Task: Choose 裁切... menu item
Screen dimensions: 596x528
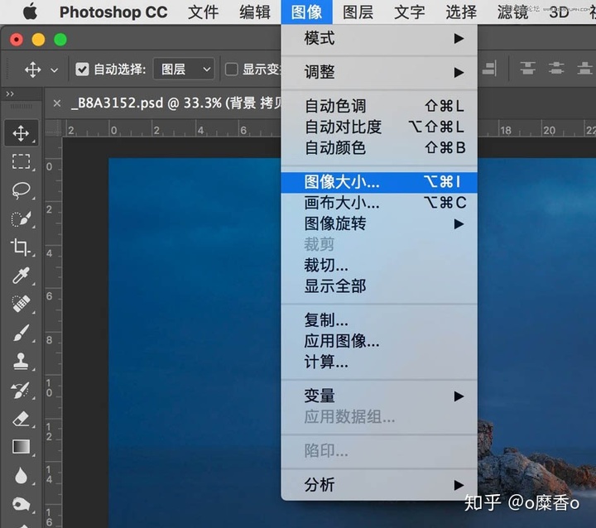Action: 379,265
